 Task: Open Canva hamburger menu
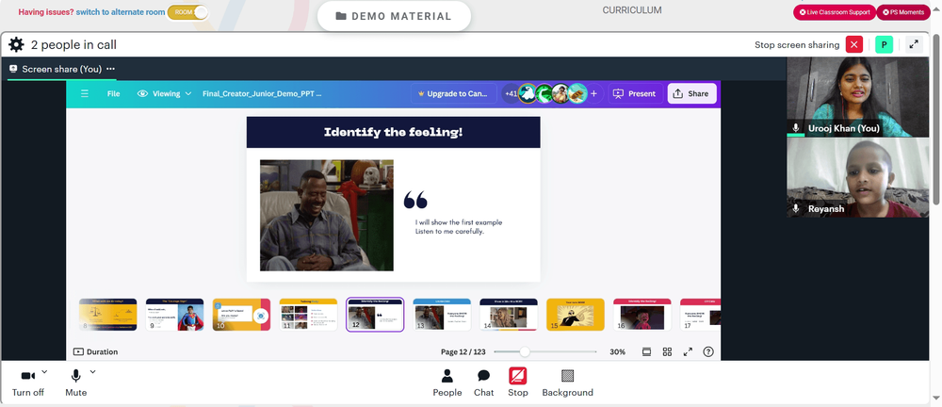[85, 94]
